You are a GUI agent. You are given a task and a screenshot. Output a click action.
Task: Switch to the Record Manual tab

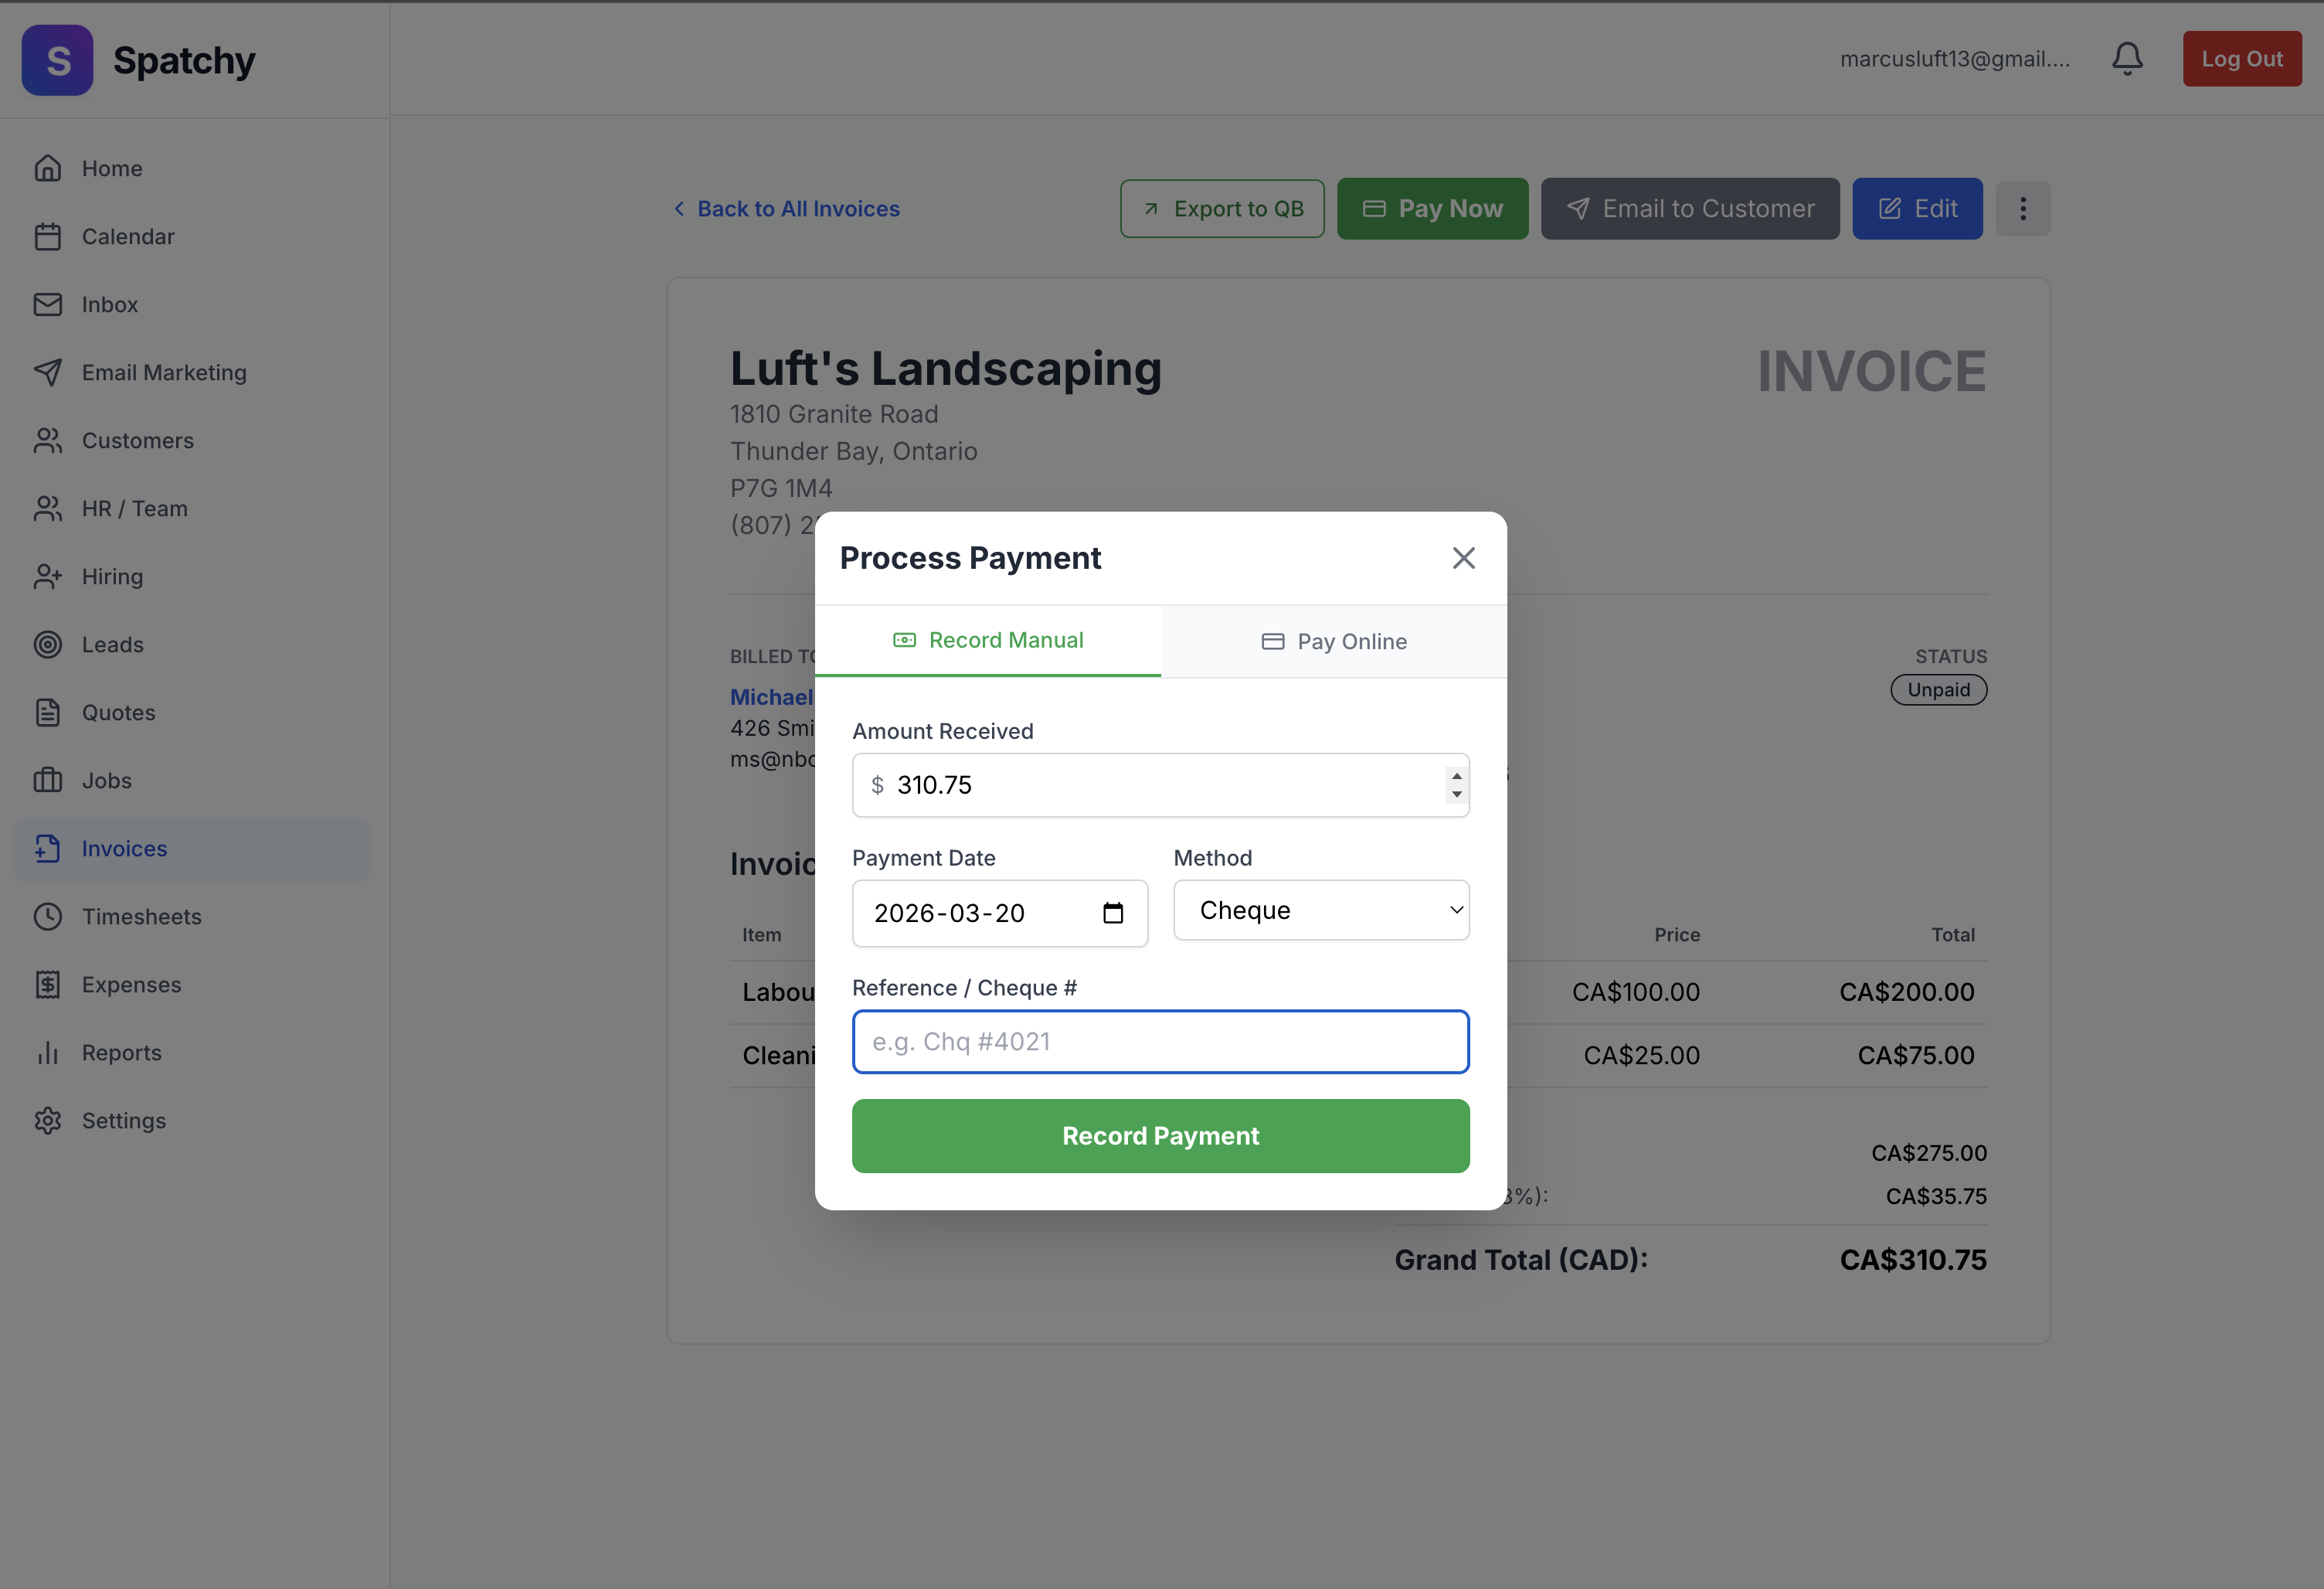click(988, 641)
